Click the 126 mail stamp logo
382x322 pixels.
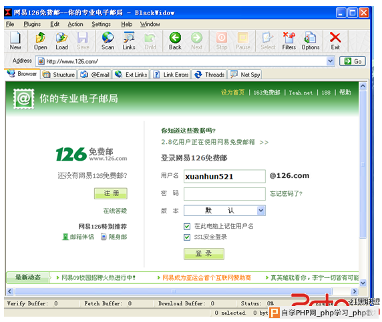[x=23, y=99]
